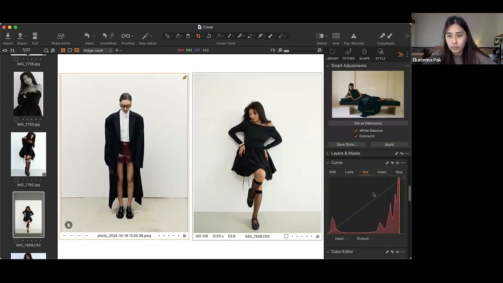This screenshot has width=503, height=283.
Task: Collapse the Curve panel
Action: coord(328,163)
